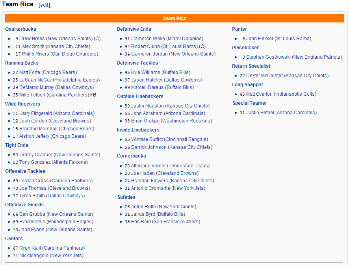Open Tyron Smith player link
The image size is (349, 265).
click(32, 196)
